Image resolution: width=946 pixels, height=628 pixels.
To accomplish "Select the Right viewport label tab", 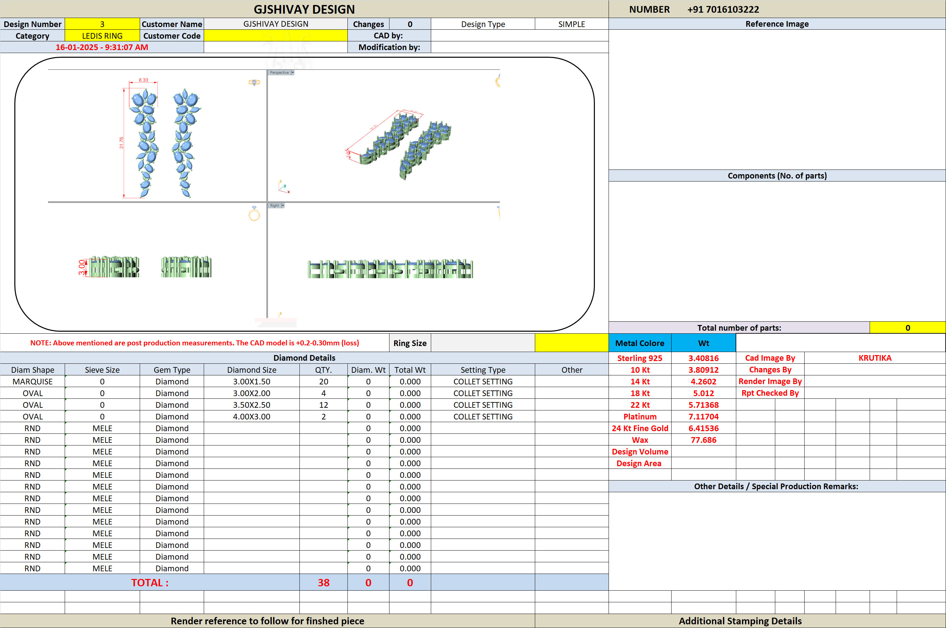I will click(274, 206).
